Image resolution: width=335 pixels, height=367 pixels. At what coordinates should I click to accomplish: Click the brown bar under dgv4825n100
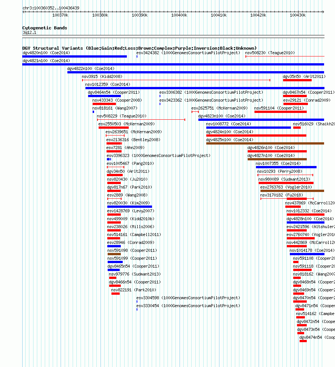coord(265,143)
